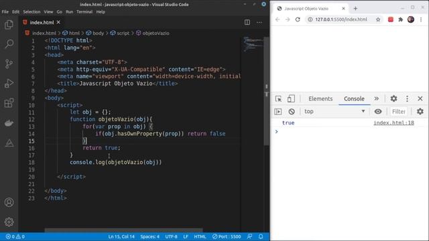
Task: Click the feedback icon in status bar
Action: click(x=249, y=236)
